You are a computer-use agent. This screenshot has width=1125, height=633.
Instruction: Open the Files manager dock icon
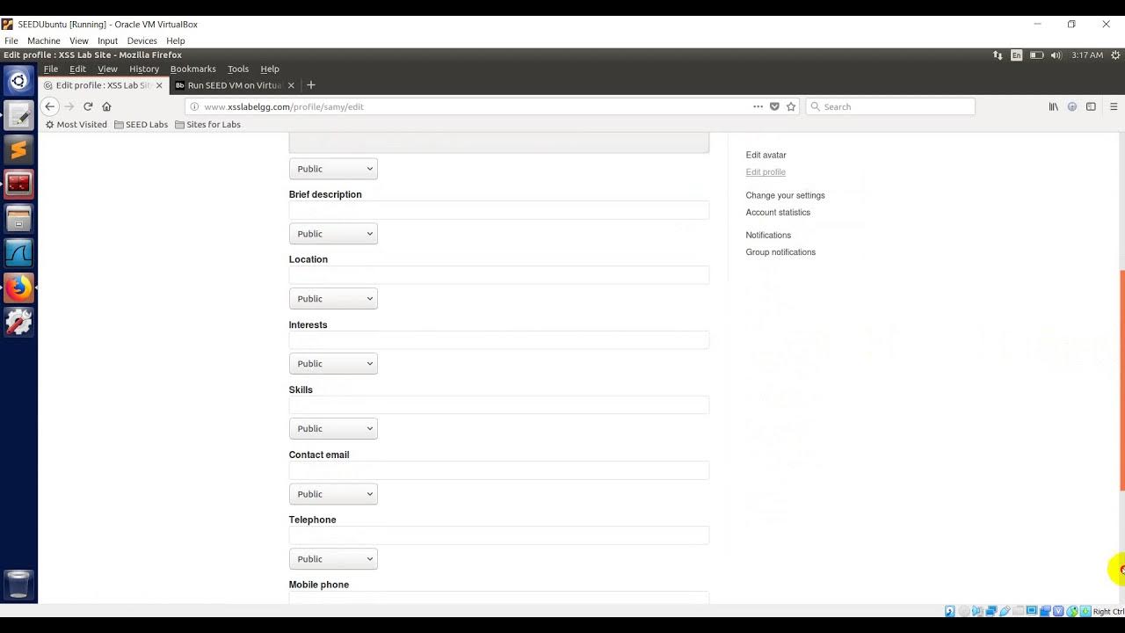point(18,218)
